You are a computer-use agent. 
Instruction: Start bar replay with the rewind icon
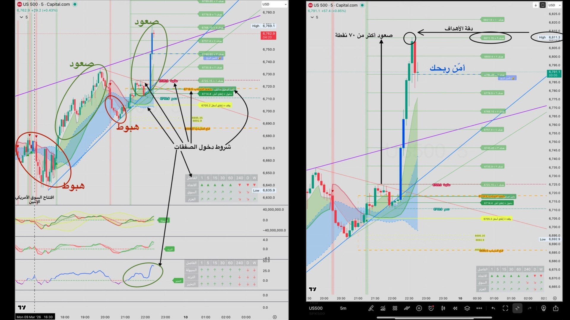click(x=455, y=308)
